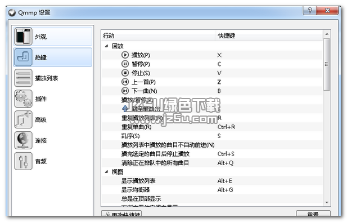Open the 音频 audio sliders icon

pos(23,161)
